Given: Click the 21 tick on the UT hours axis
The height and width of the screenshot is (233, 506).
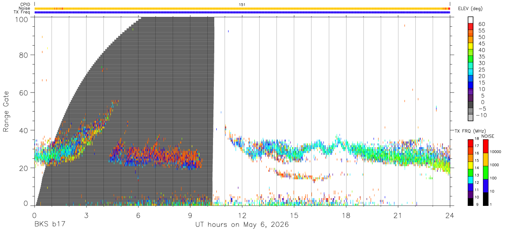Looking at the screenshot, I should click(x=398, y=215).
